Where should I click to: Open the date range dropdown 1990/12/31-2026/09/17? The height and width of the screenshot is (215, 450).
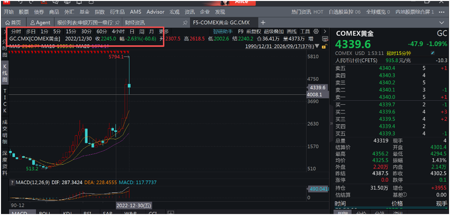coord(283,46)
